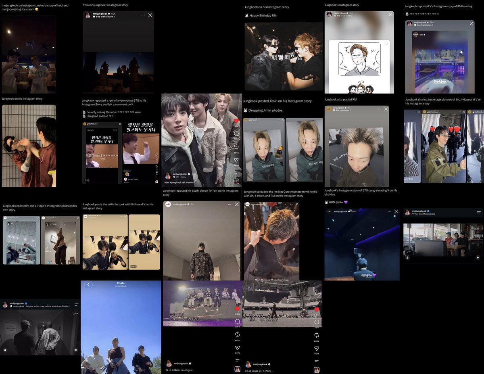
Task: Tap repost icon on SWIM selfie TikTok
Action: [237, 147]
